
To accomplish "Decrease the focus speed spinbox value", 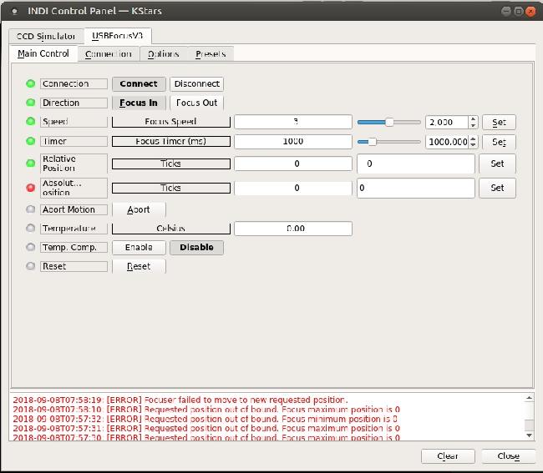I will 473,125.
